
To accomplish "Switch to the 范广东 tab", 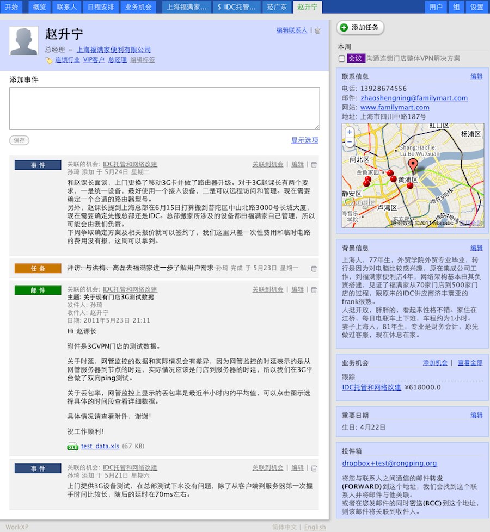I will click(277, 7).
